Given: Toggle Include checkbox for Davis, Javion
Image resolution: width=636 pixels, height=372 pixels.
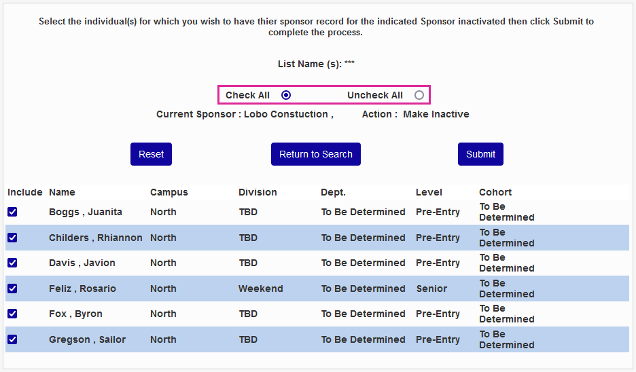Looking at the screenshot, I should click(x=12, y=263).
